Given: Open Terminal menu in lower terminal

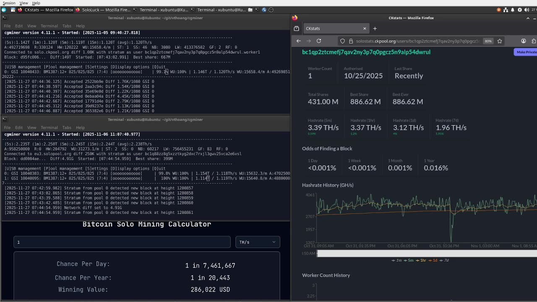Looking at the screenshot, I should pos(49,128).
